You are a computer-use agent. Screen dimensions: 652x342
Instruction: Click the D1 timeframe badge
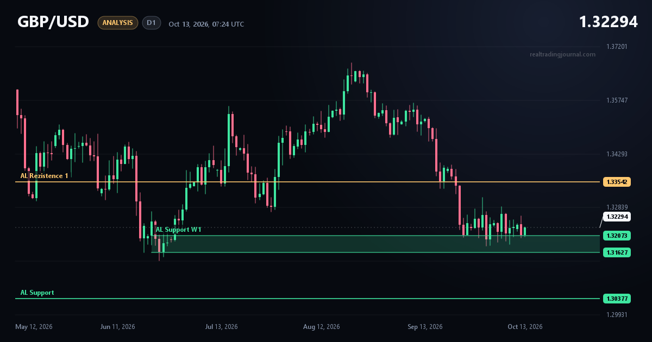pyautogui.click(x=152, y=23)
